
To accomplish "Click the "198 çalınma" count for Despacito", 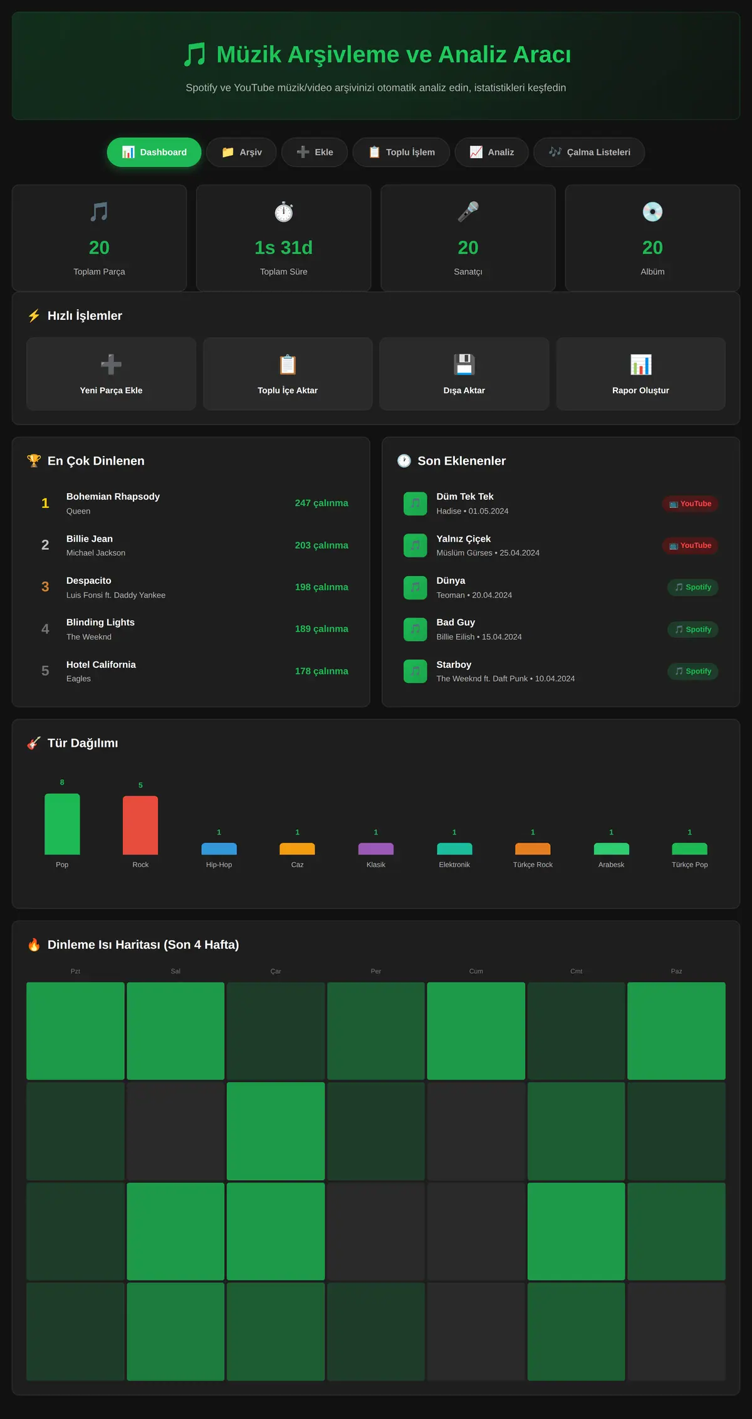I will click(x=321, y=587).
